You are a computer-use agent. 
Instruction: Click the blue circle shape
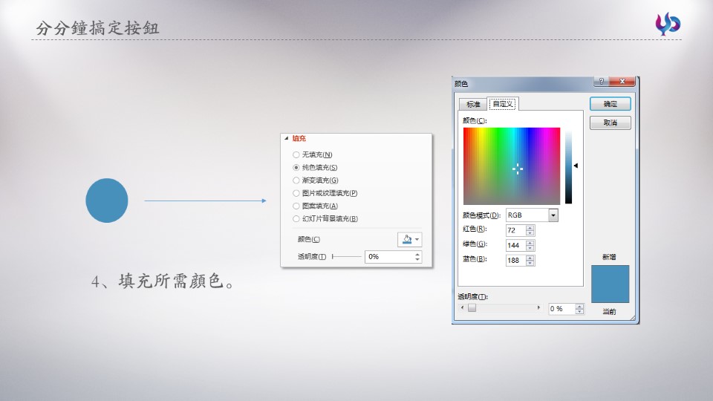[107, 200]
